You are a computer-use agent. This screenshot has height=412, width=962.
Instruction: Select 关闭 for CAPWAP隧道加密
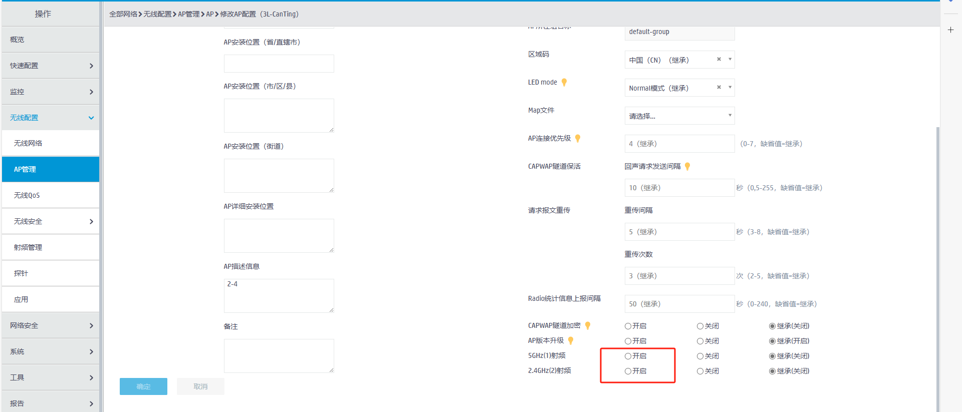click(x=700, y=326)
